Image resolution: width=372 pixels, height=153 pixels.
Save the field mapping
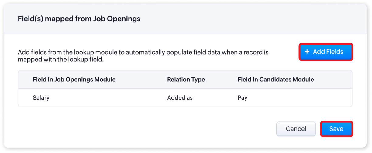pyautogui.click(x=336, y=129)
